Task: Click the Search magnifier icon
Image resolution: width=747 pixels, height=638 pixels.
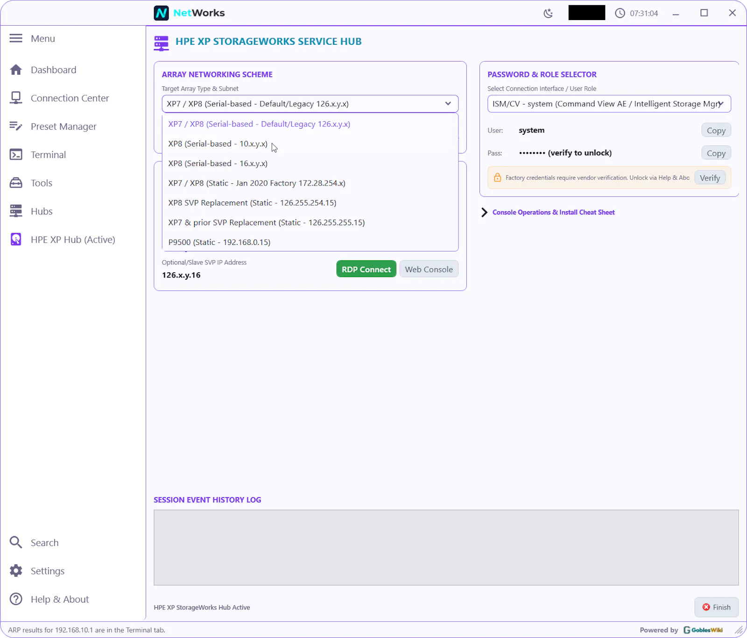Action: (x=16, y=542)
